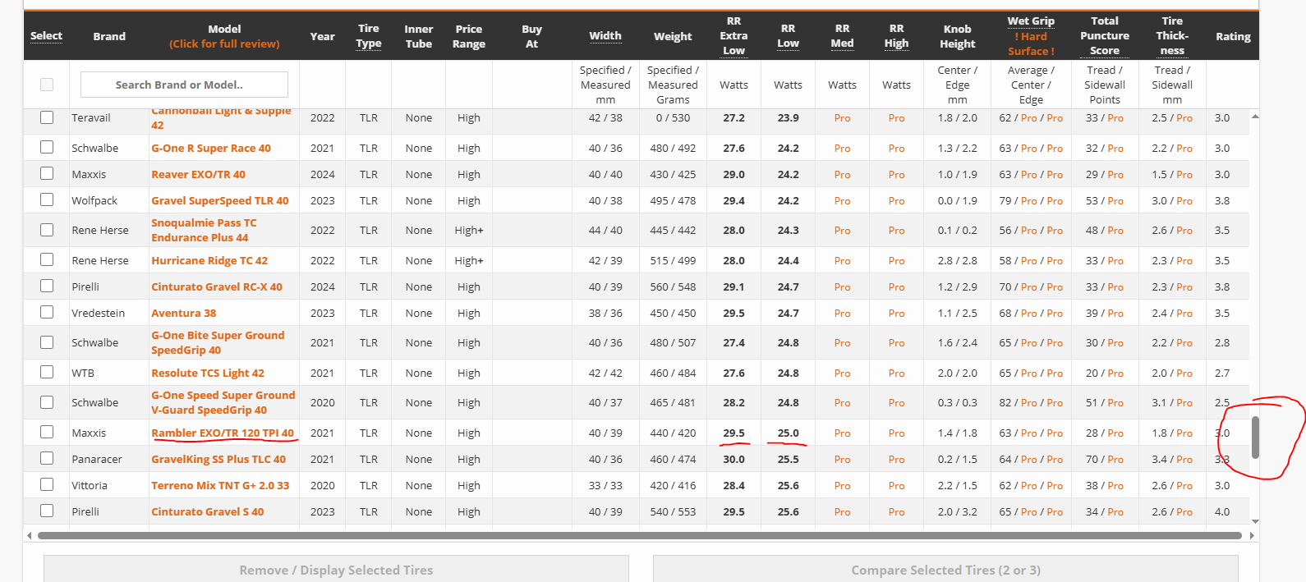Select the Panaracer GravelKing row checkbox

47,459
